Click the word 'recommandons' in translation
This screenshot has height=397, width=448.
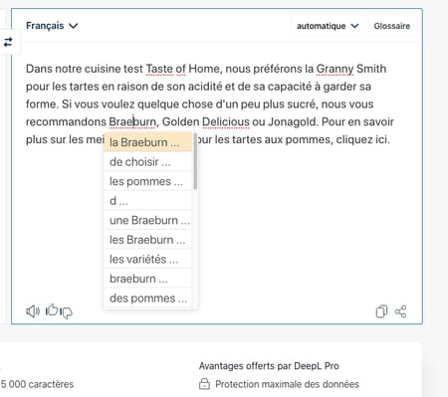pos(66,121)
